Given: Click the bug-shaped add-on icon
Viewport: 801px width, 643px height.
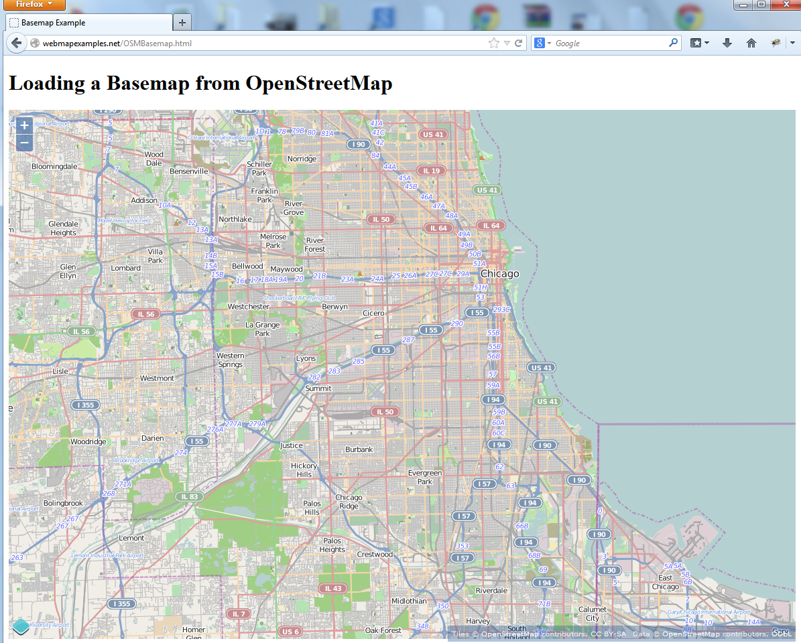Looking at the screenshot, I should (x=776, y=42).
